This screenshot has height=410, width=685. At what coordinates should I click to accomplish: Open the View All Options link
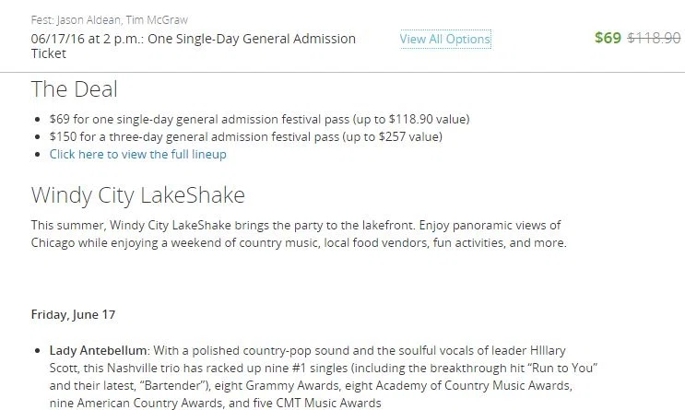coord(445,39)
